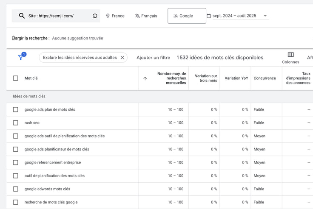Check google referencement entreprise row
313x209 pixels.
click(16, 162)
